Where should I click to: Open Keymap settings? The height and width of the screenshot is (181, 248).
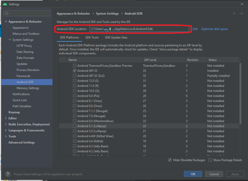pos(14,112)
